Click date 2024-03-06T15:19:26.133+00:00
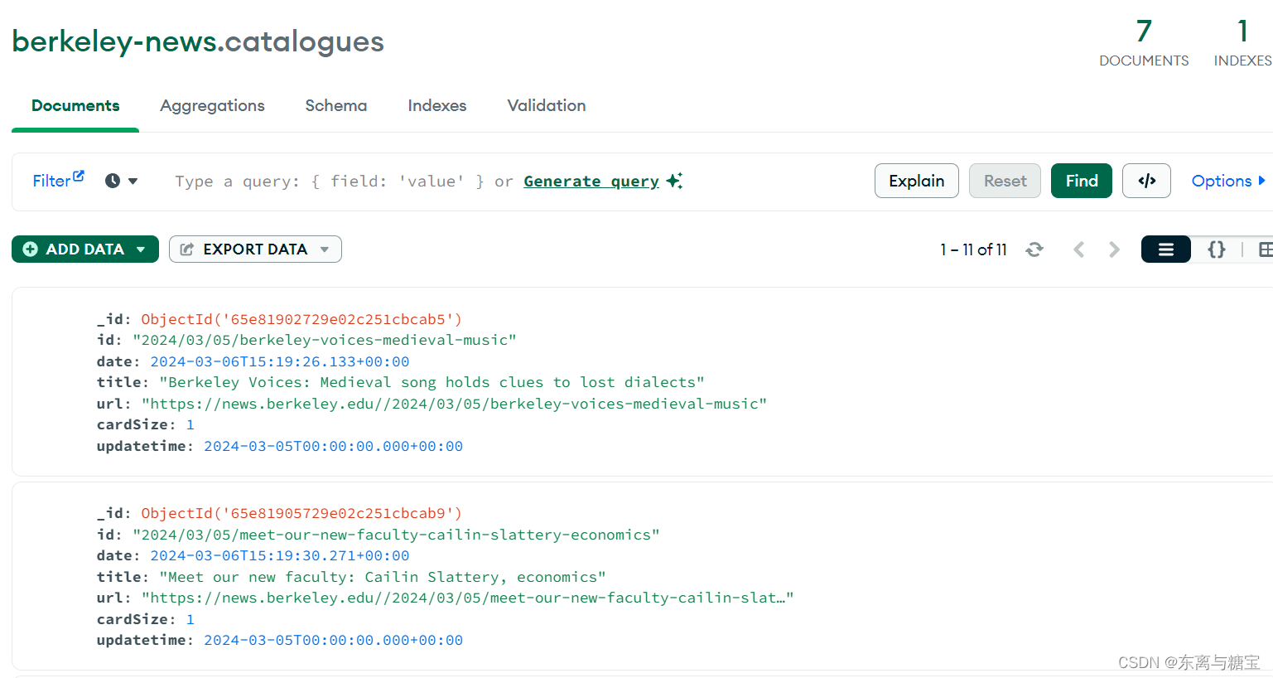Screen dimensions: 1273x678 point(280,361)
